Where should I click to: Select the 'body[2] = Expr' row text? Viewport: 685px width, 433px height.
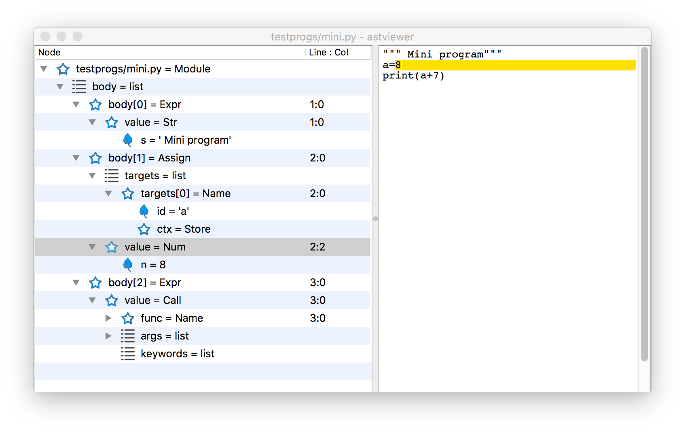[x=145, y=282]
